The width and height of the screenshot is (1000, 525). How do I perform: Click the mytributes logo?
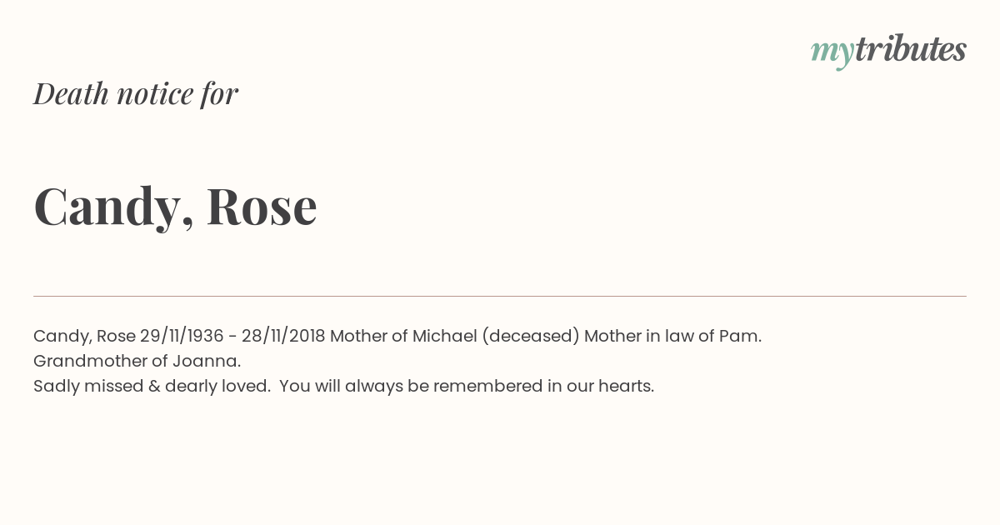[x=888, y=51]
